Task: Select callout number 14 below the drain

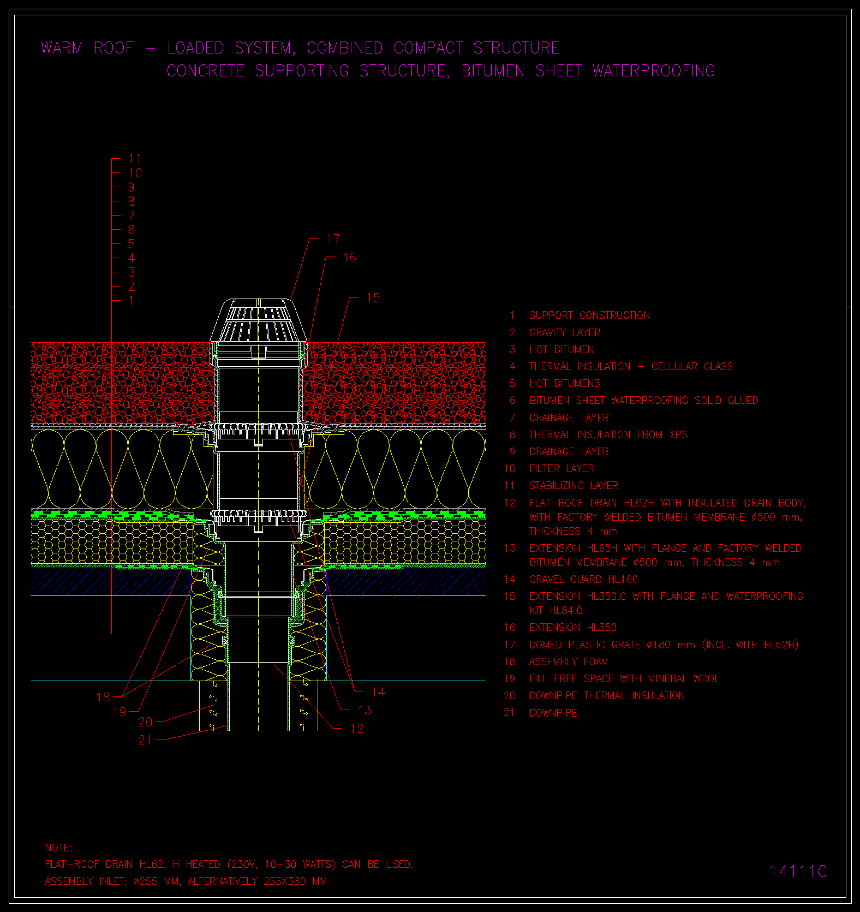Action: 378,692
